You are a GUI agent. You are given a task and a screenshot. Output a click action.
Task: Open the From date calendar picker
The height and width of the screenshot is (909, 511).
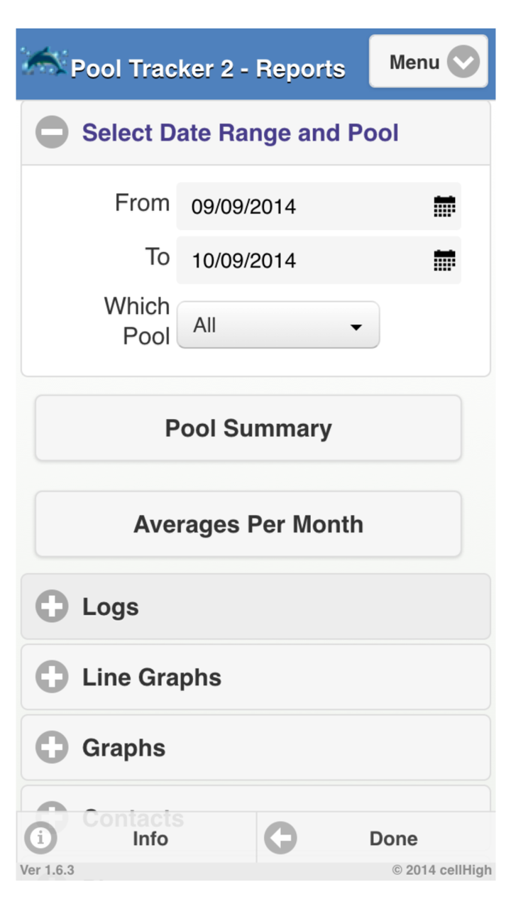tap(444, 206)
